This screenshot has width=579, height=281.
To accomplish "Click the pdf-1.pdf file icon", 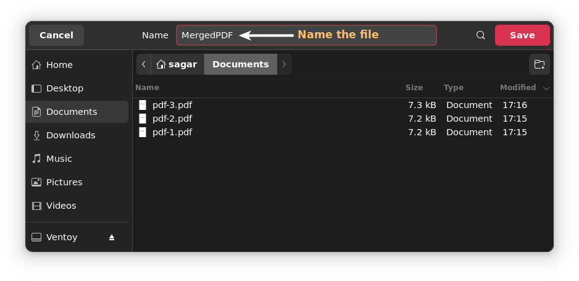I will pos(143,132).
